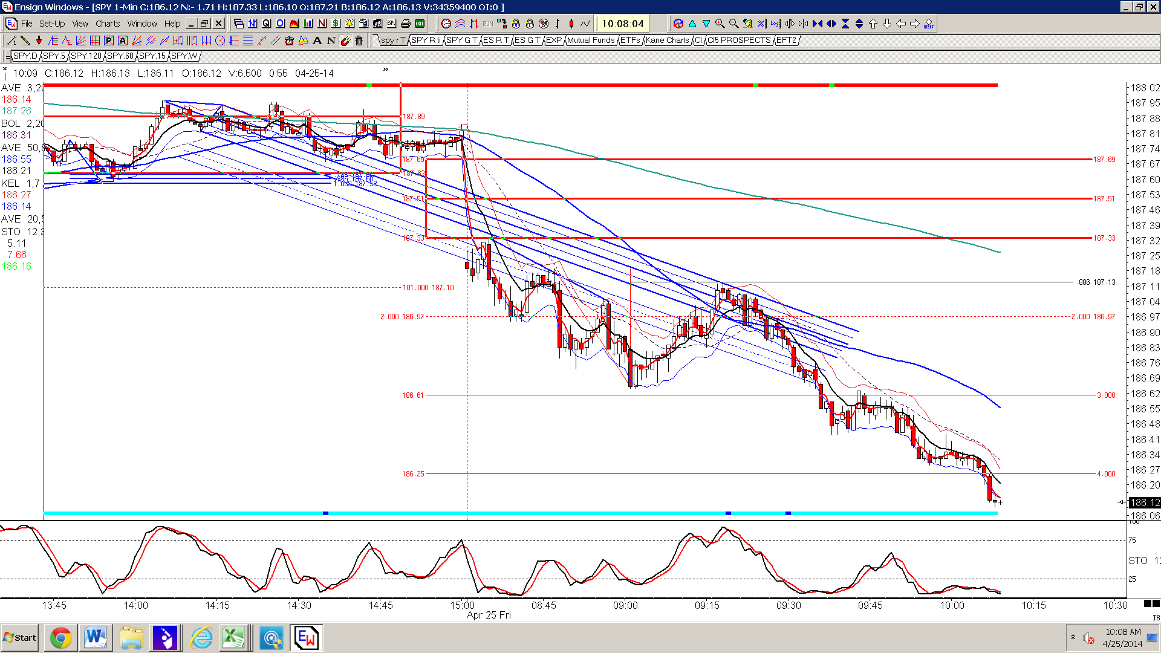Click the flame icon in toolbar

(x=294, y=24)
